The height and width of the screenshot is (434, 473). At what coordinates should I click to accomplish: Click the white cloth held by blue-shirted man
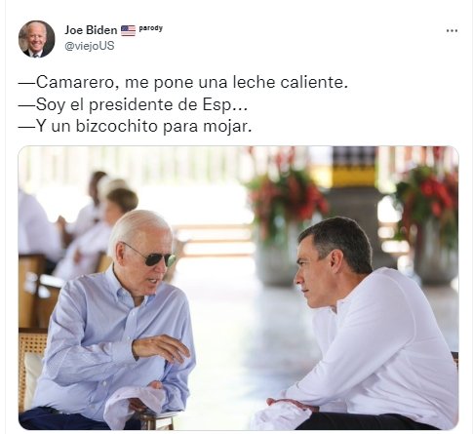[x=135, y=405]
